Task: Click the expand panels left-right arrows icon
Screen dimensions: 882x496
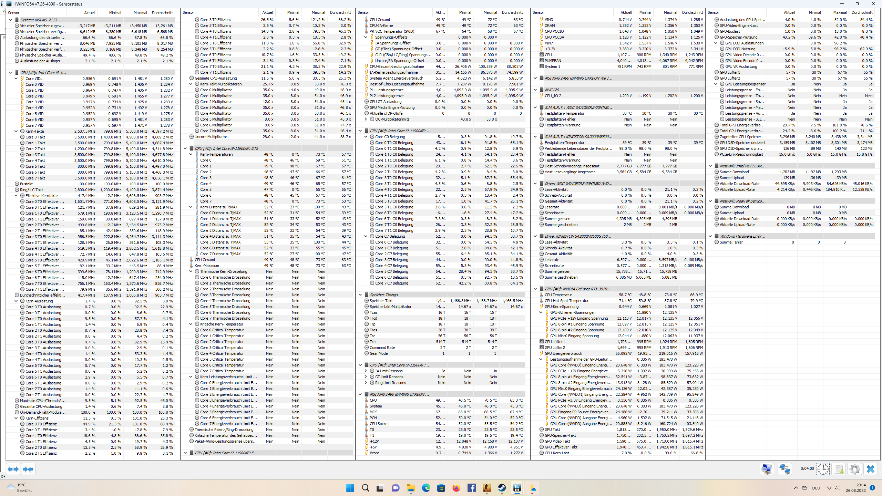Action: click(x=13, y=469)
